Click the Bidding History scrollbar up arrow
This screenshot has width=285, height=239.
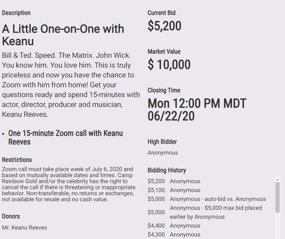click(277, 180)
